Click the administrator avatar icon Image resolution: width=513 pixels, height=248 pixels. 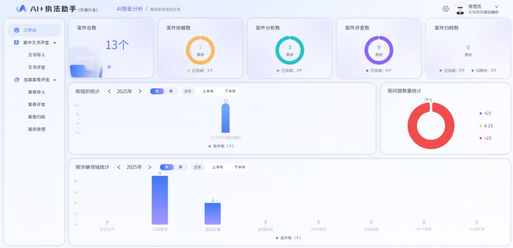(460, 9)
